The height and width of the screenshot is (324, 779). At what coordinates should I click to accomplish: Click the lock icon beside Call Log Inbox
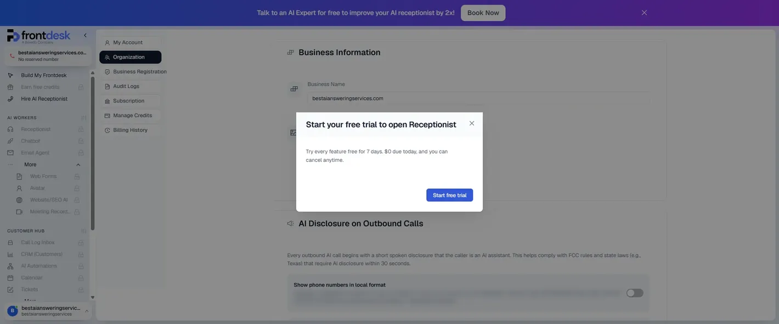click(x=81, y=242)
